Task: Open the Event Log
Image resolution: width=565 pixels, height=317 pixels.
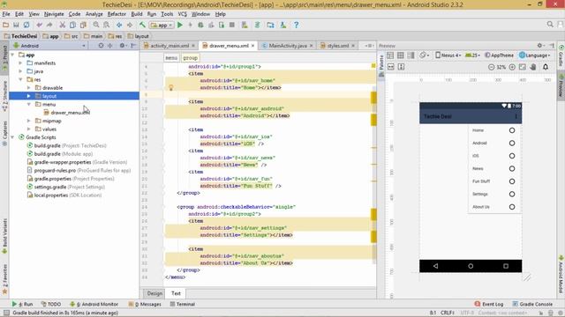Action: click(489, 304)
